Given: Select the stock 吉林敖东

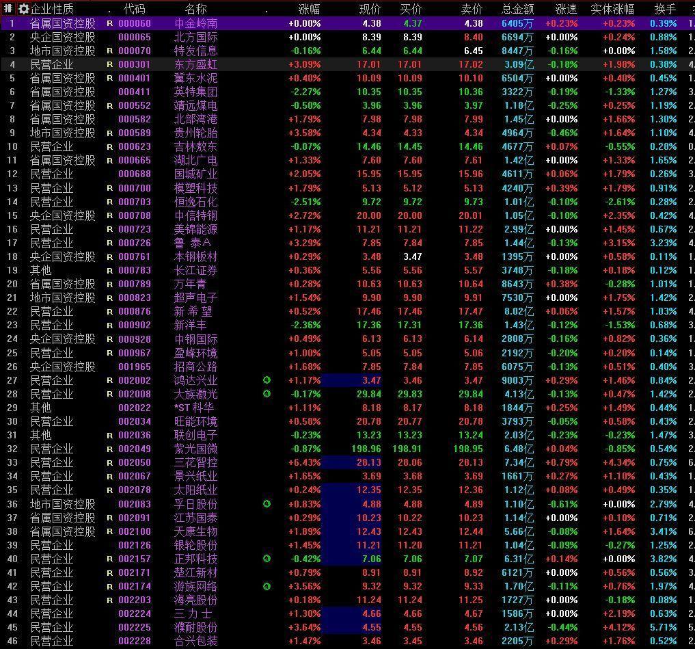Looking at the screenshot, I should point(196,147).
